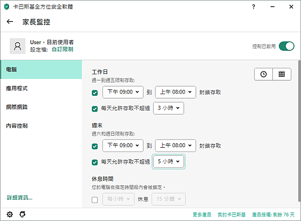Click the Kaspersky shield logo
This screenshot has height=221, width=301.
pyautogui.click(x=6, y=7)
